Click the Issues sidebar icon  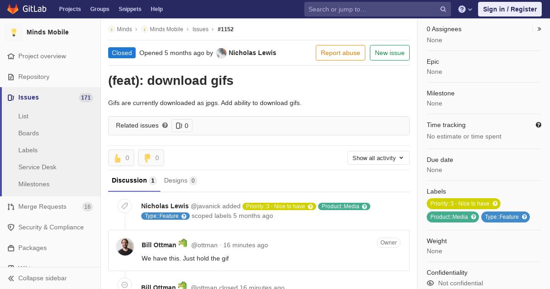pos(11,97)
